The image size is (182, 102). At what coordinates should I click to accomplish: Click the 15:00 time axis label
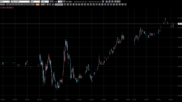(x=116, y=99)
